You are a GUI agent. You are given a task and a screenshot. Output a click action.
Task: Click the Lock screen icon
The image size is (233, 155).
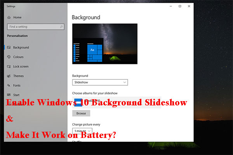pyautogui.click(x=9, y=67)
